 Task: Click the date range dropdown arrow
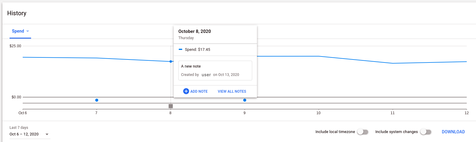[x=47, y=135]
